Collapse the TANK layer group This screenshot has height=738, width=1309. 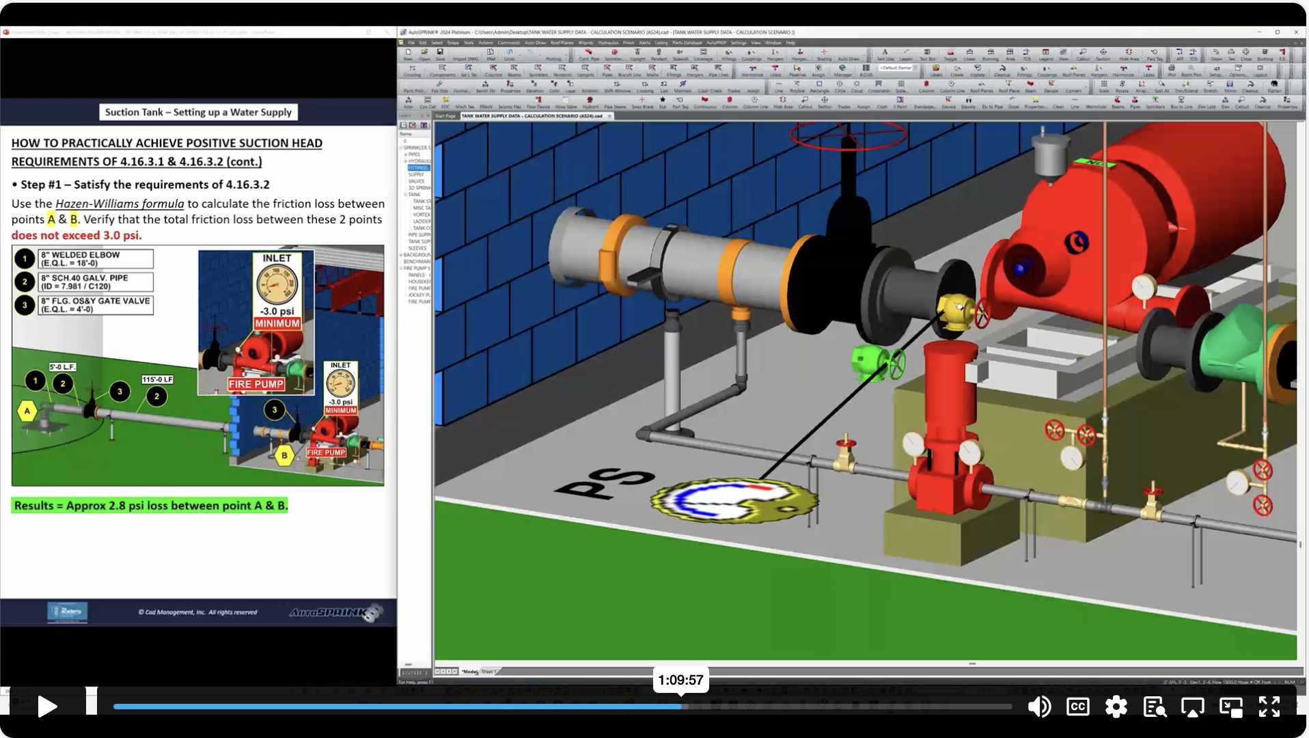(x=405, y=195)
